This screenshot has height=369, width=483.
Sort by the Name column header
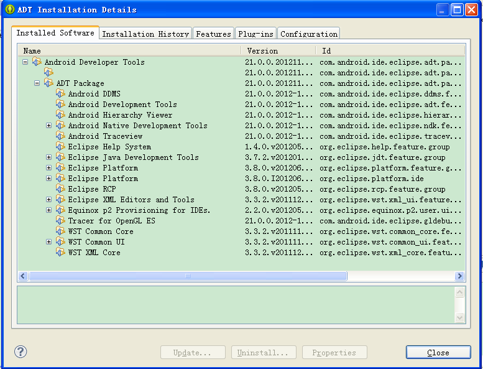tap(129, 50)
